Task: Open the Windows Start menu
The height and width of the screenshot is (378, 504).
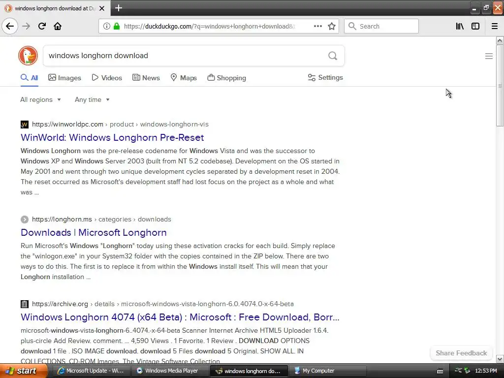Action: coord(24,371)
